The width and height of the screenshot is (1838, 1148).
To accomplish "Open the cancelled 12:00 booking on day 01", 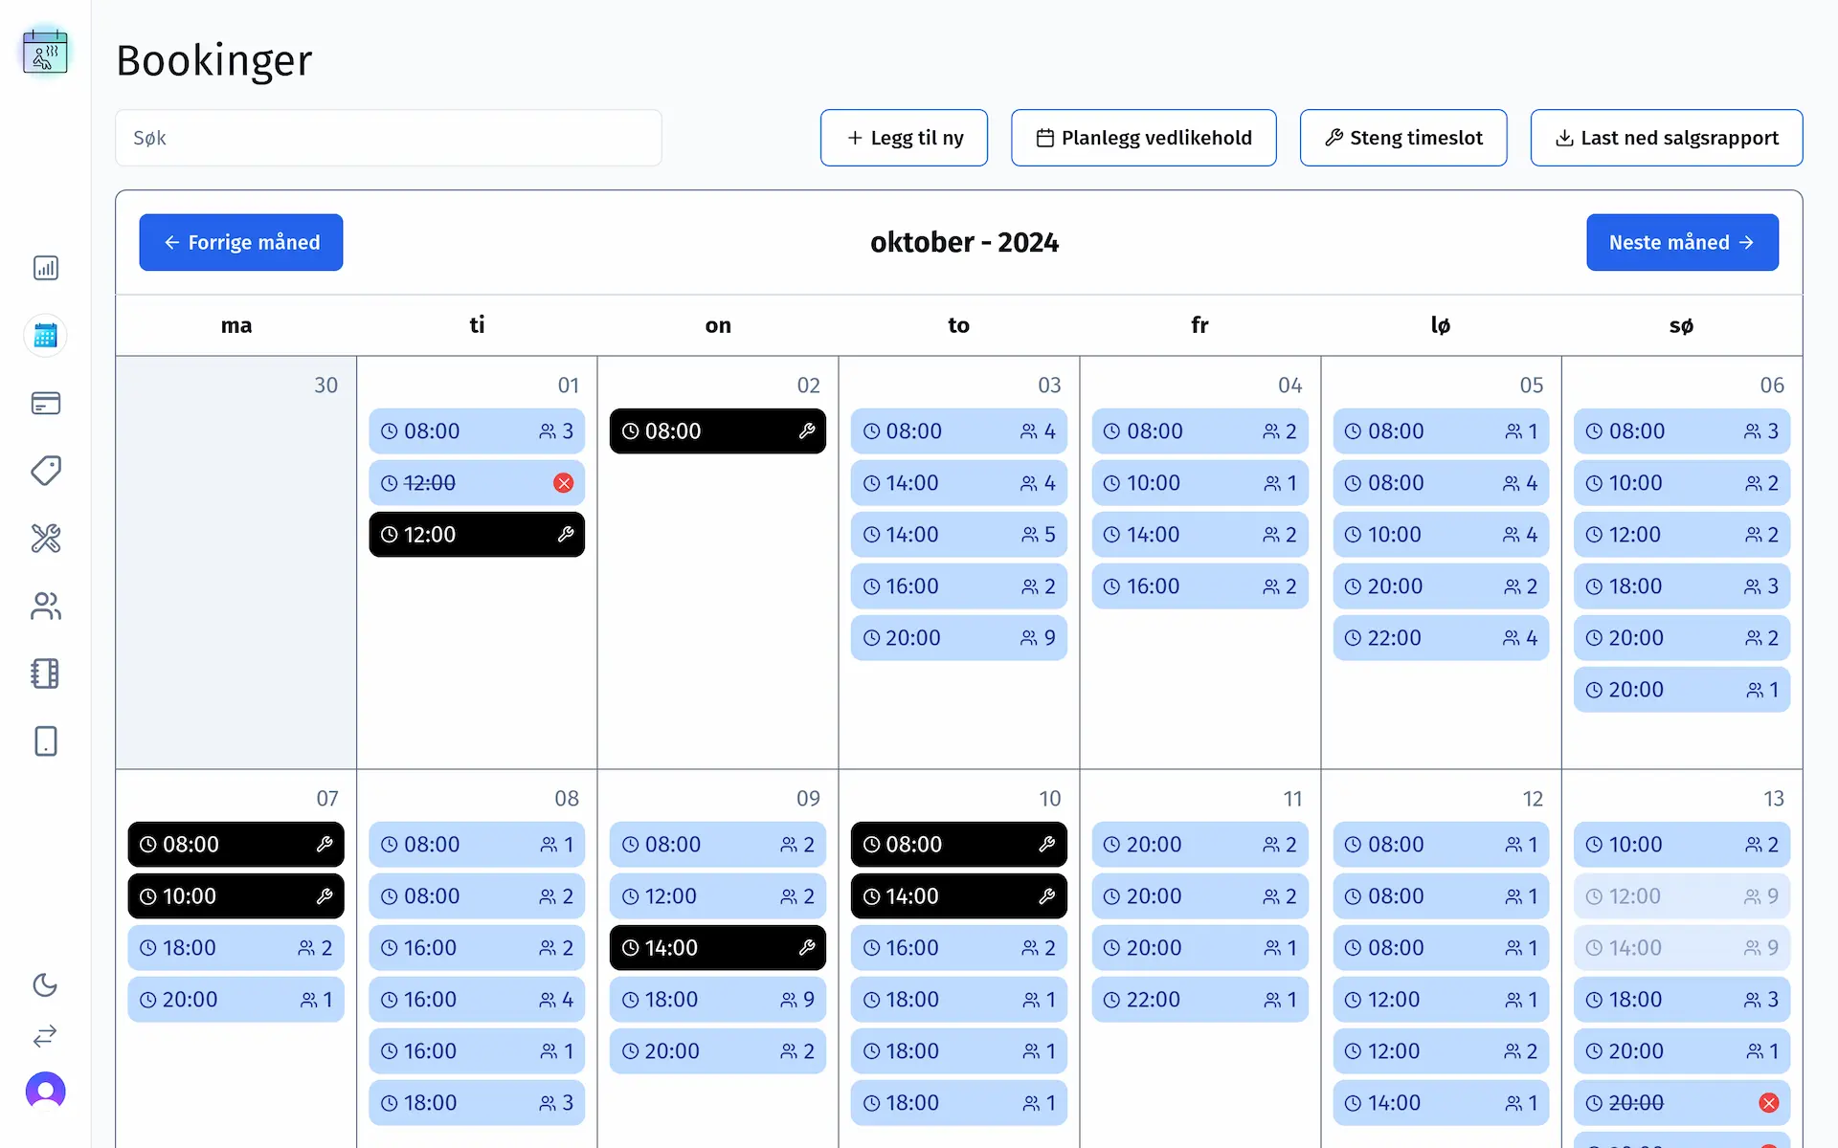I will [x=476, y=483].
